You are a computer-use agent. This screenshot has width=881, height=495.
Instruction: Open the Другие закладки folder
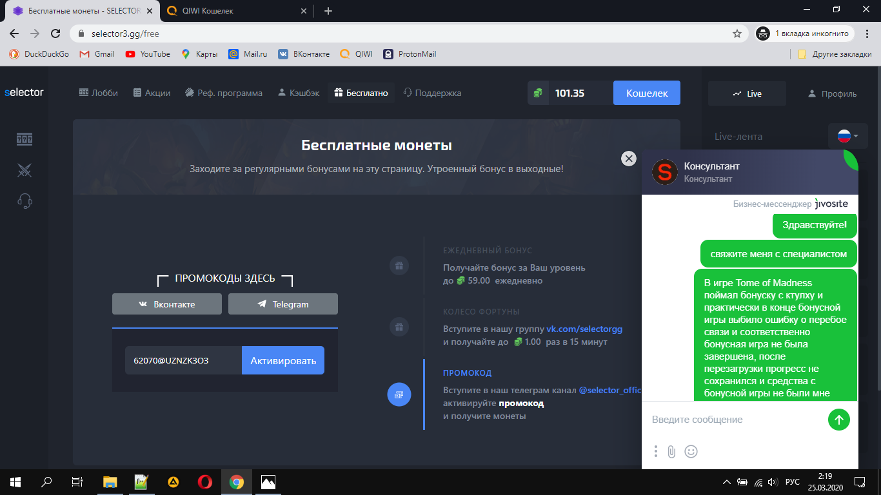pyautogui.click(x=835, y=54)
